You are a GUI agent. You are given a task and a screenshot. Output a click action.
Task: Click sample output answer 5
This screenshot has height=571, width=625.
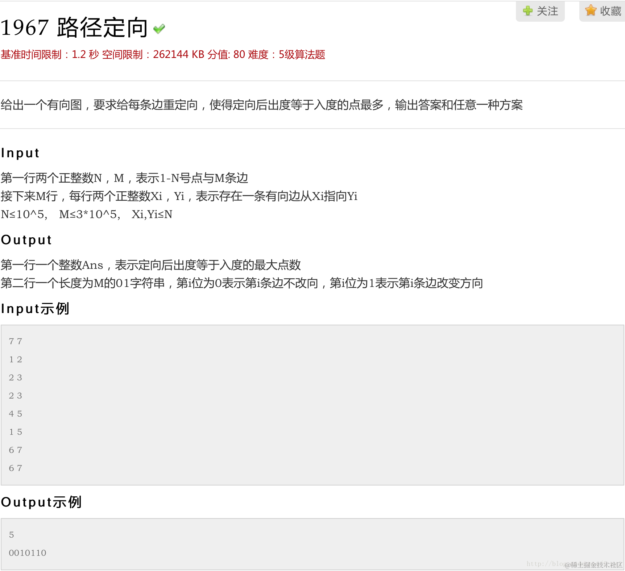tap(12, 535)
